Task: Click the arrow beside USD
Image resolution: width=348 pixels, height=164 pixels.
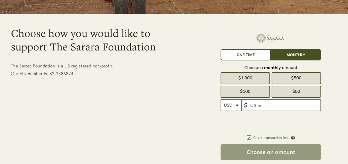Action: pos(237,105)
